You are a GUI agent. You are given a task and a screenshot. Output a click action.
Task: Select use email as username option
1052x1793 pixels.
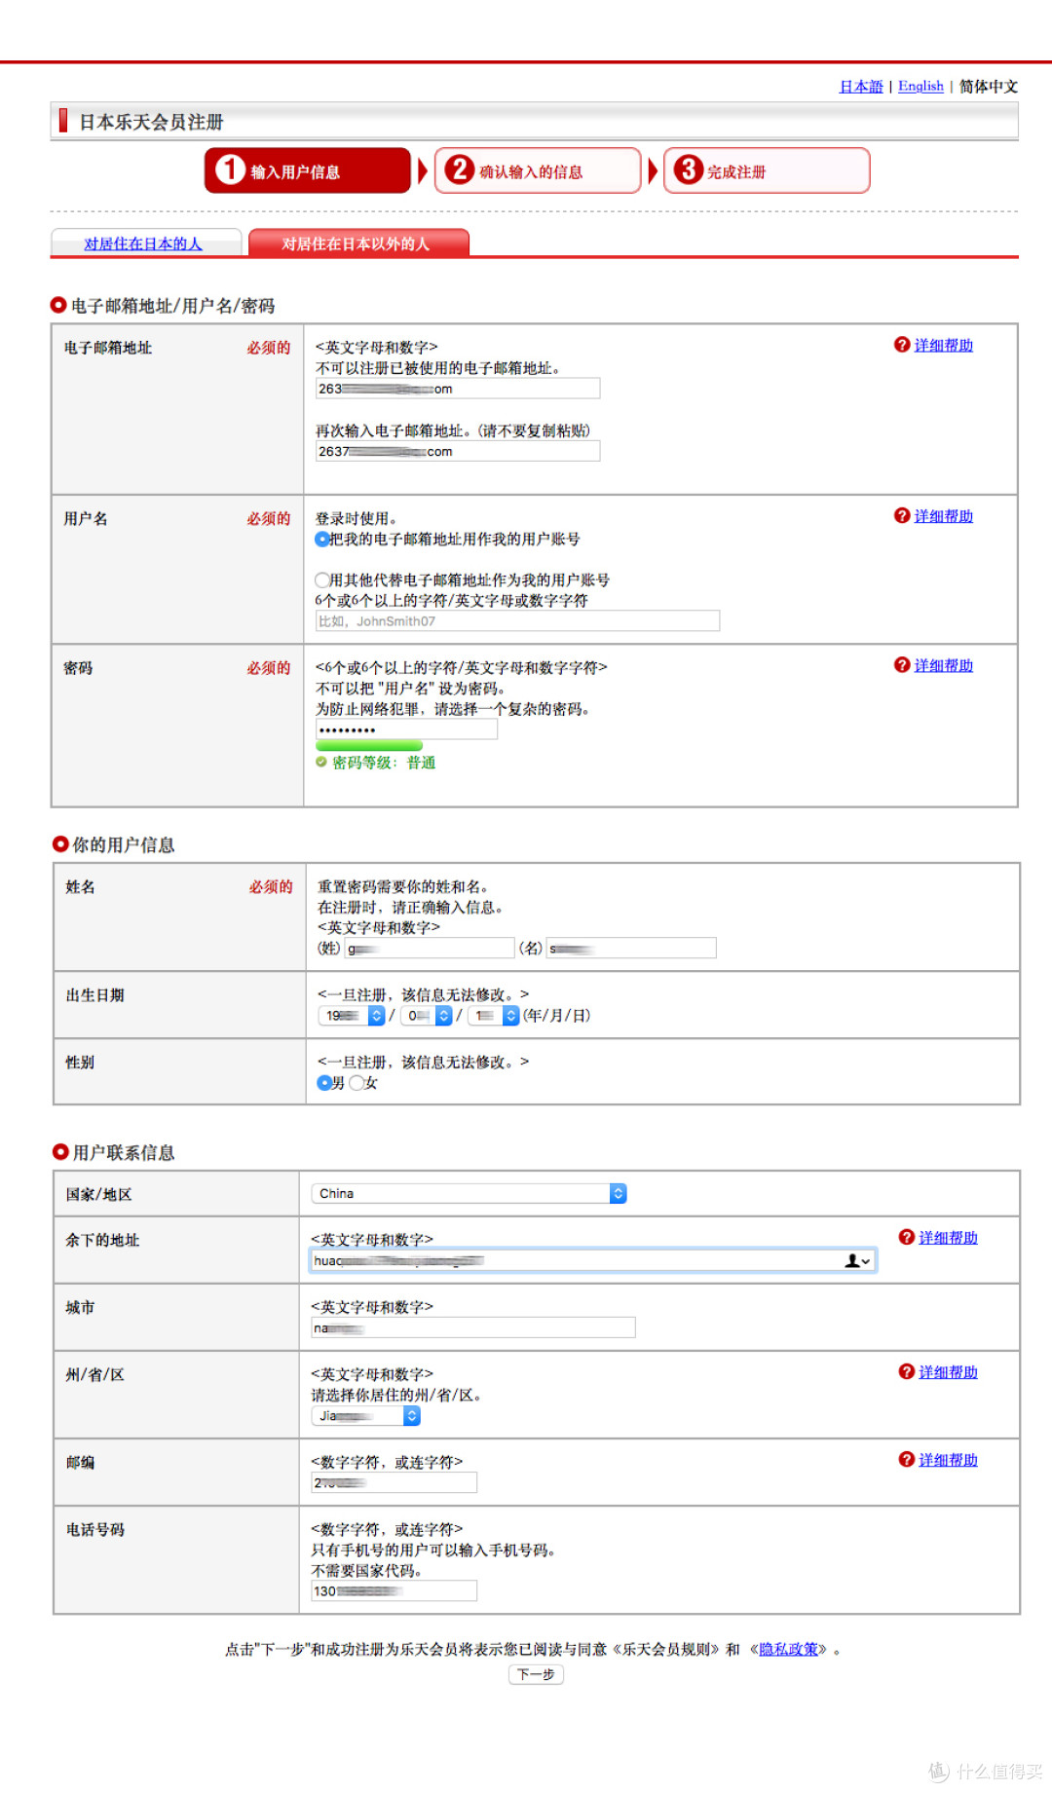(x=321, y=540)
